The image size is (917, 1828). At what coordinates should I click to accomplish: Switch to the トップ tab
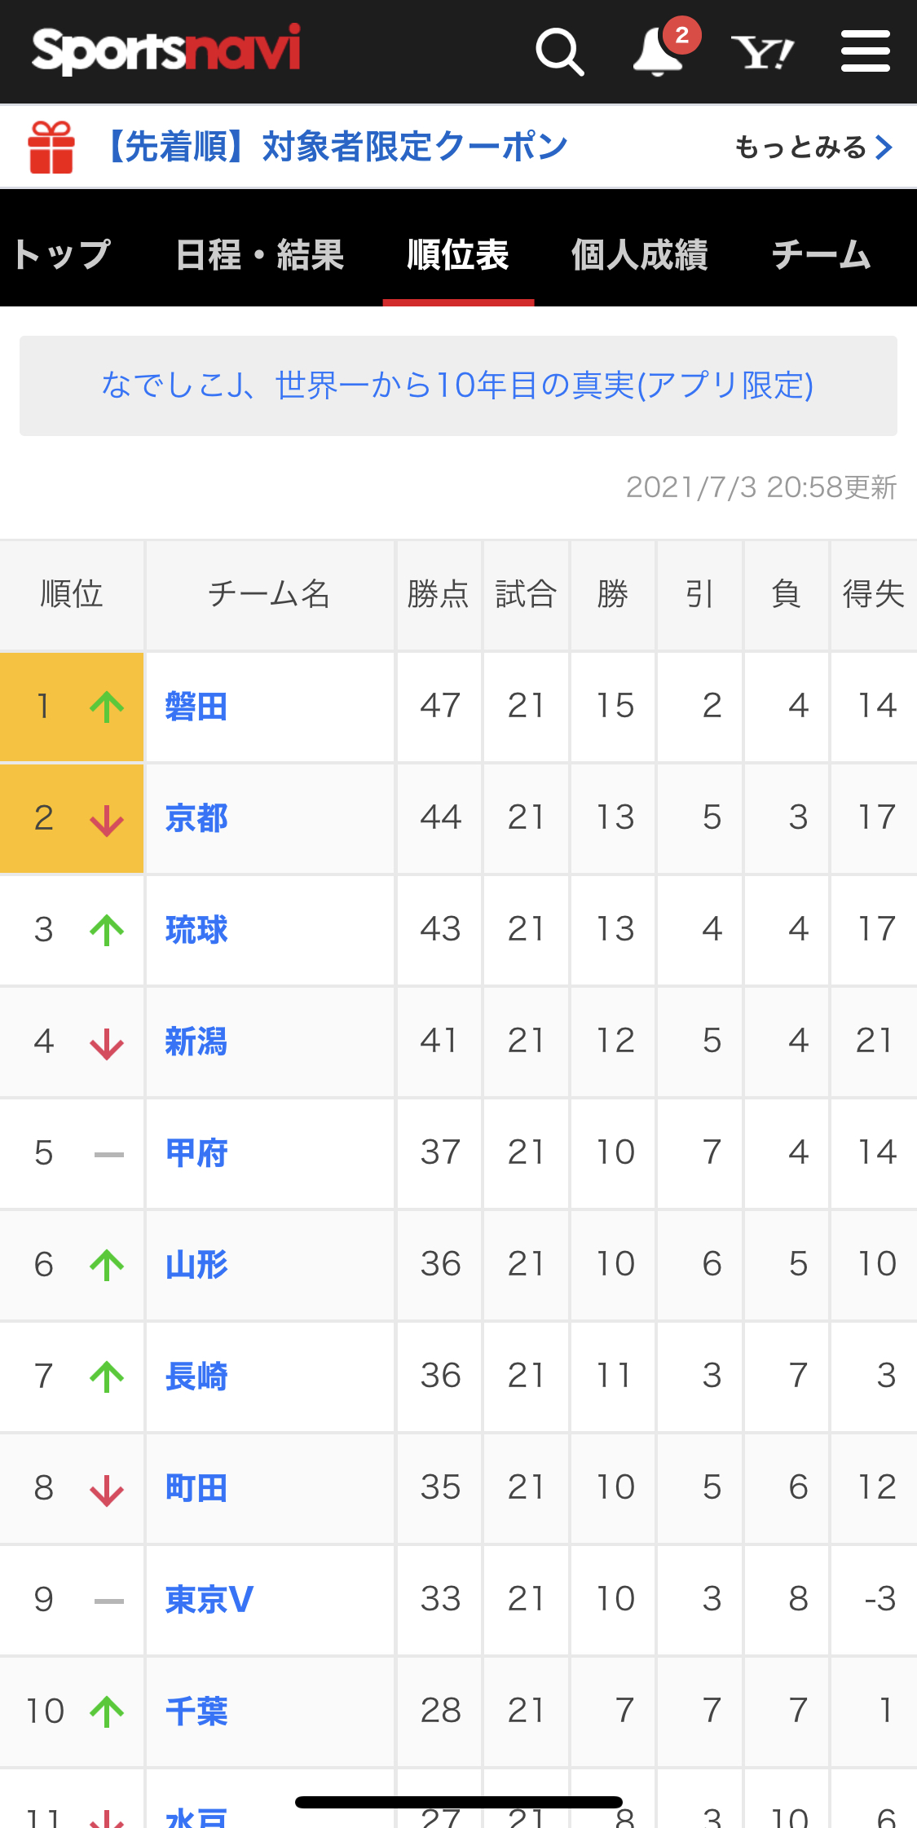coord(62,255)
